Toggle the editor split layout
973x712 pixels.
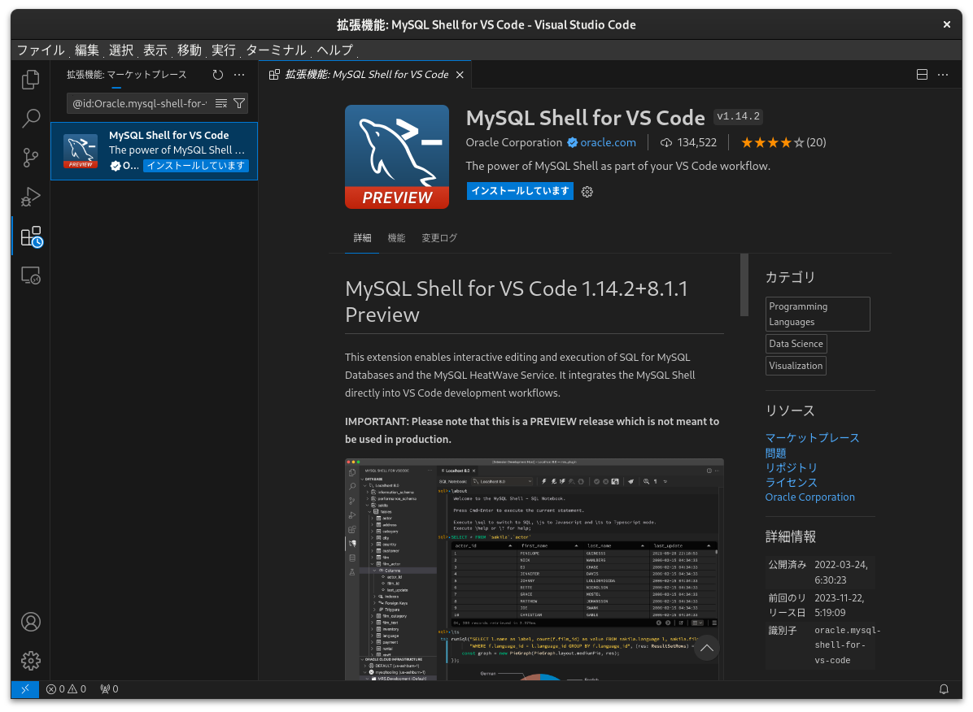[x=922, y=74]
